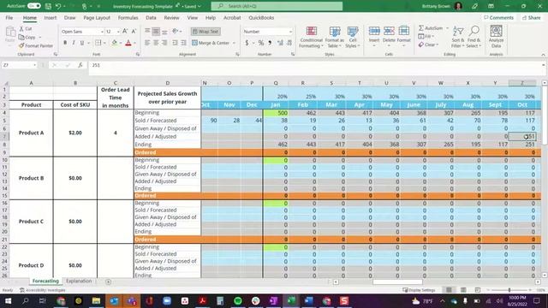Click the Increase Indent icon
Viewport: 548px width, 308px height.
183,43
